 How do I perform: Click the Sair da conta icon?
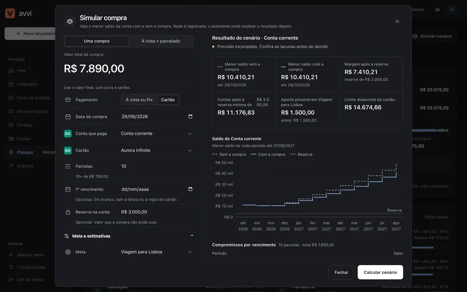point(11,279)
